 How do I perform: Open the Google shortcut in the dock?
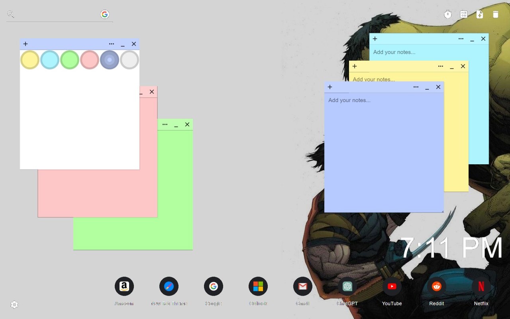214,286
